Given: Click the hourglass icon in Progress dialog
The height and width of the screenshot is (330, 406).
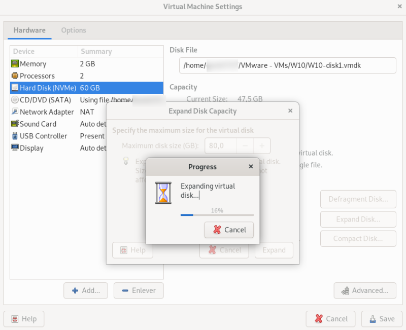Looking at the screenshot, I should point(163,193).
